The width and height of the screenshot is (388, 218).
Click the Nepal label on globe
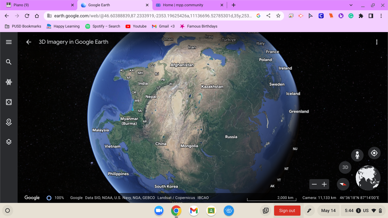pyautogui.click(x=151, y=97)
